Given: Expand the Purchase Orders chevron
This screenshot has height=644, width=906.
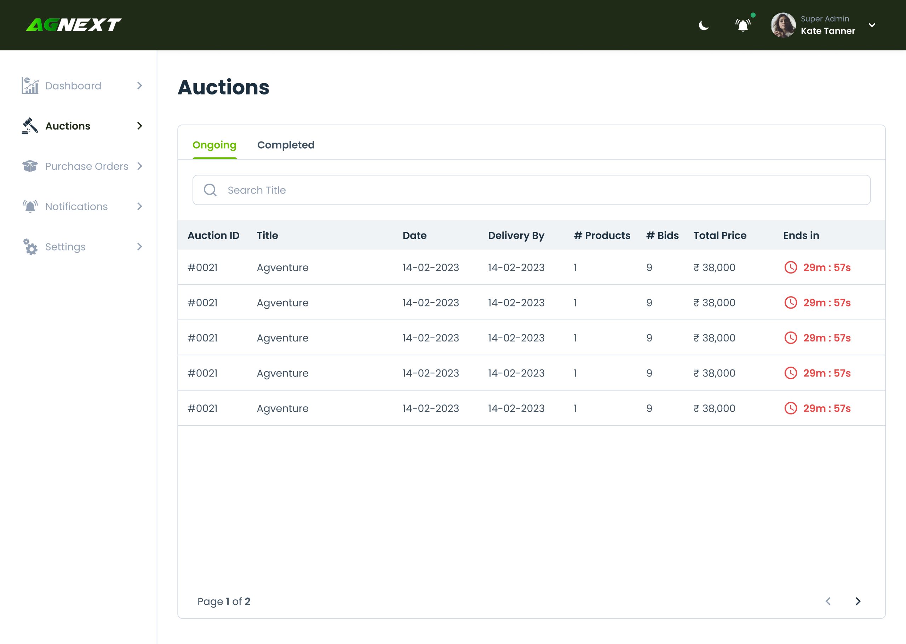Looking at the screenshot, I should (x=139, y=166).
